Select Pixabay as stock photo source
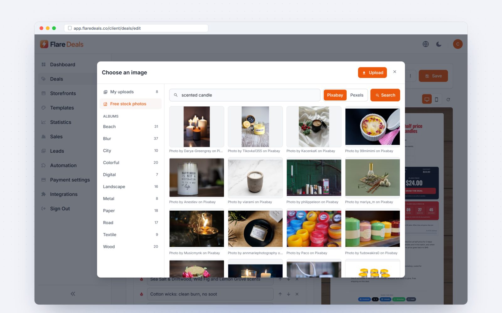The height and width of the screenshot is (313, 502). pyautogui.click(x=335, y=95)
